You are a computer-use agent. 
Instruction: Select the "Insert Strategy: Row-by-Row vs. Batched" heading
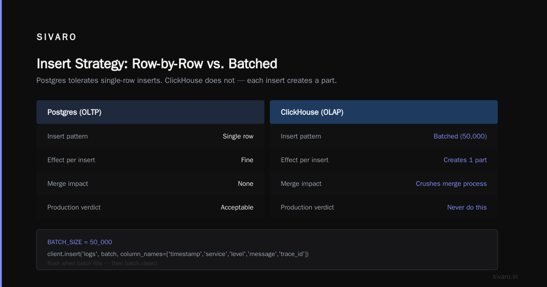tap(157, 63)
